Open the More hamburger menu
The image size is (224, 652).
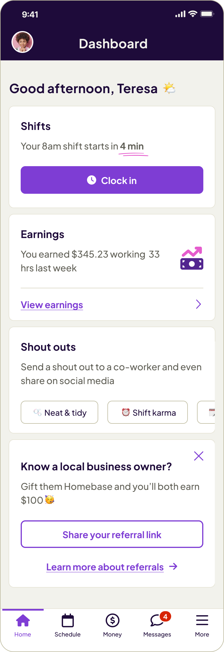point(202,620)
